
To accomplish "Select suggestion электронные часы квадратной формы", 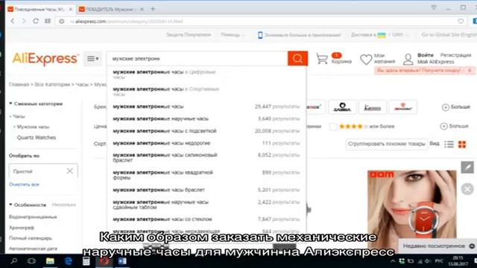I will (206, 175).
